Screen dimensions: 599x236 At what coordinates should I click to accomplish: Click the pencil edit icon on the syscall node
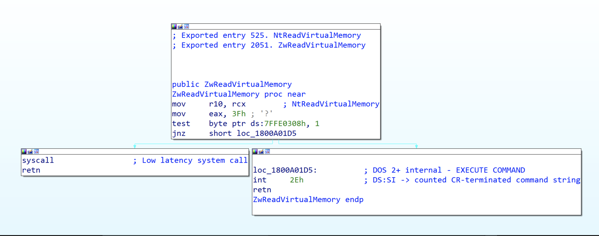(x=30, y=152)
